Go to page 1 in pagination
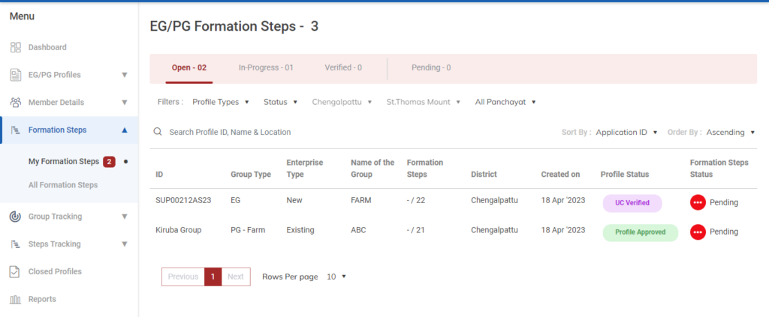Viewport: 769px width, 317px height. coord(213,277)
